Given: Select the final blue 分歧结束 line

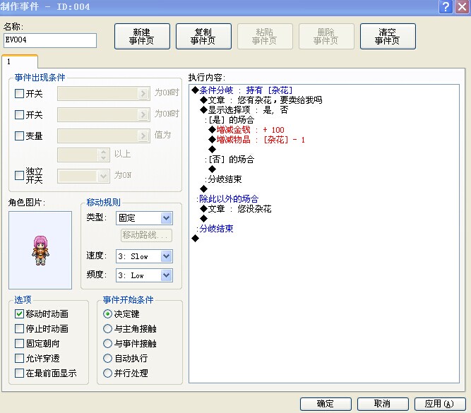Looking at the screenshot, I should coord(215,229).
